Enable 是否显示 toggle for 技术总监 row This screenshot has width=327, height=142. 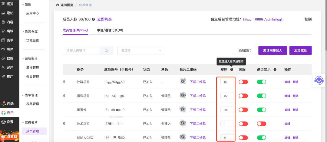click(261, 124)
